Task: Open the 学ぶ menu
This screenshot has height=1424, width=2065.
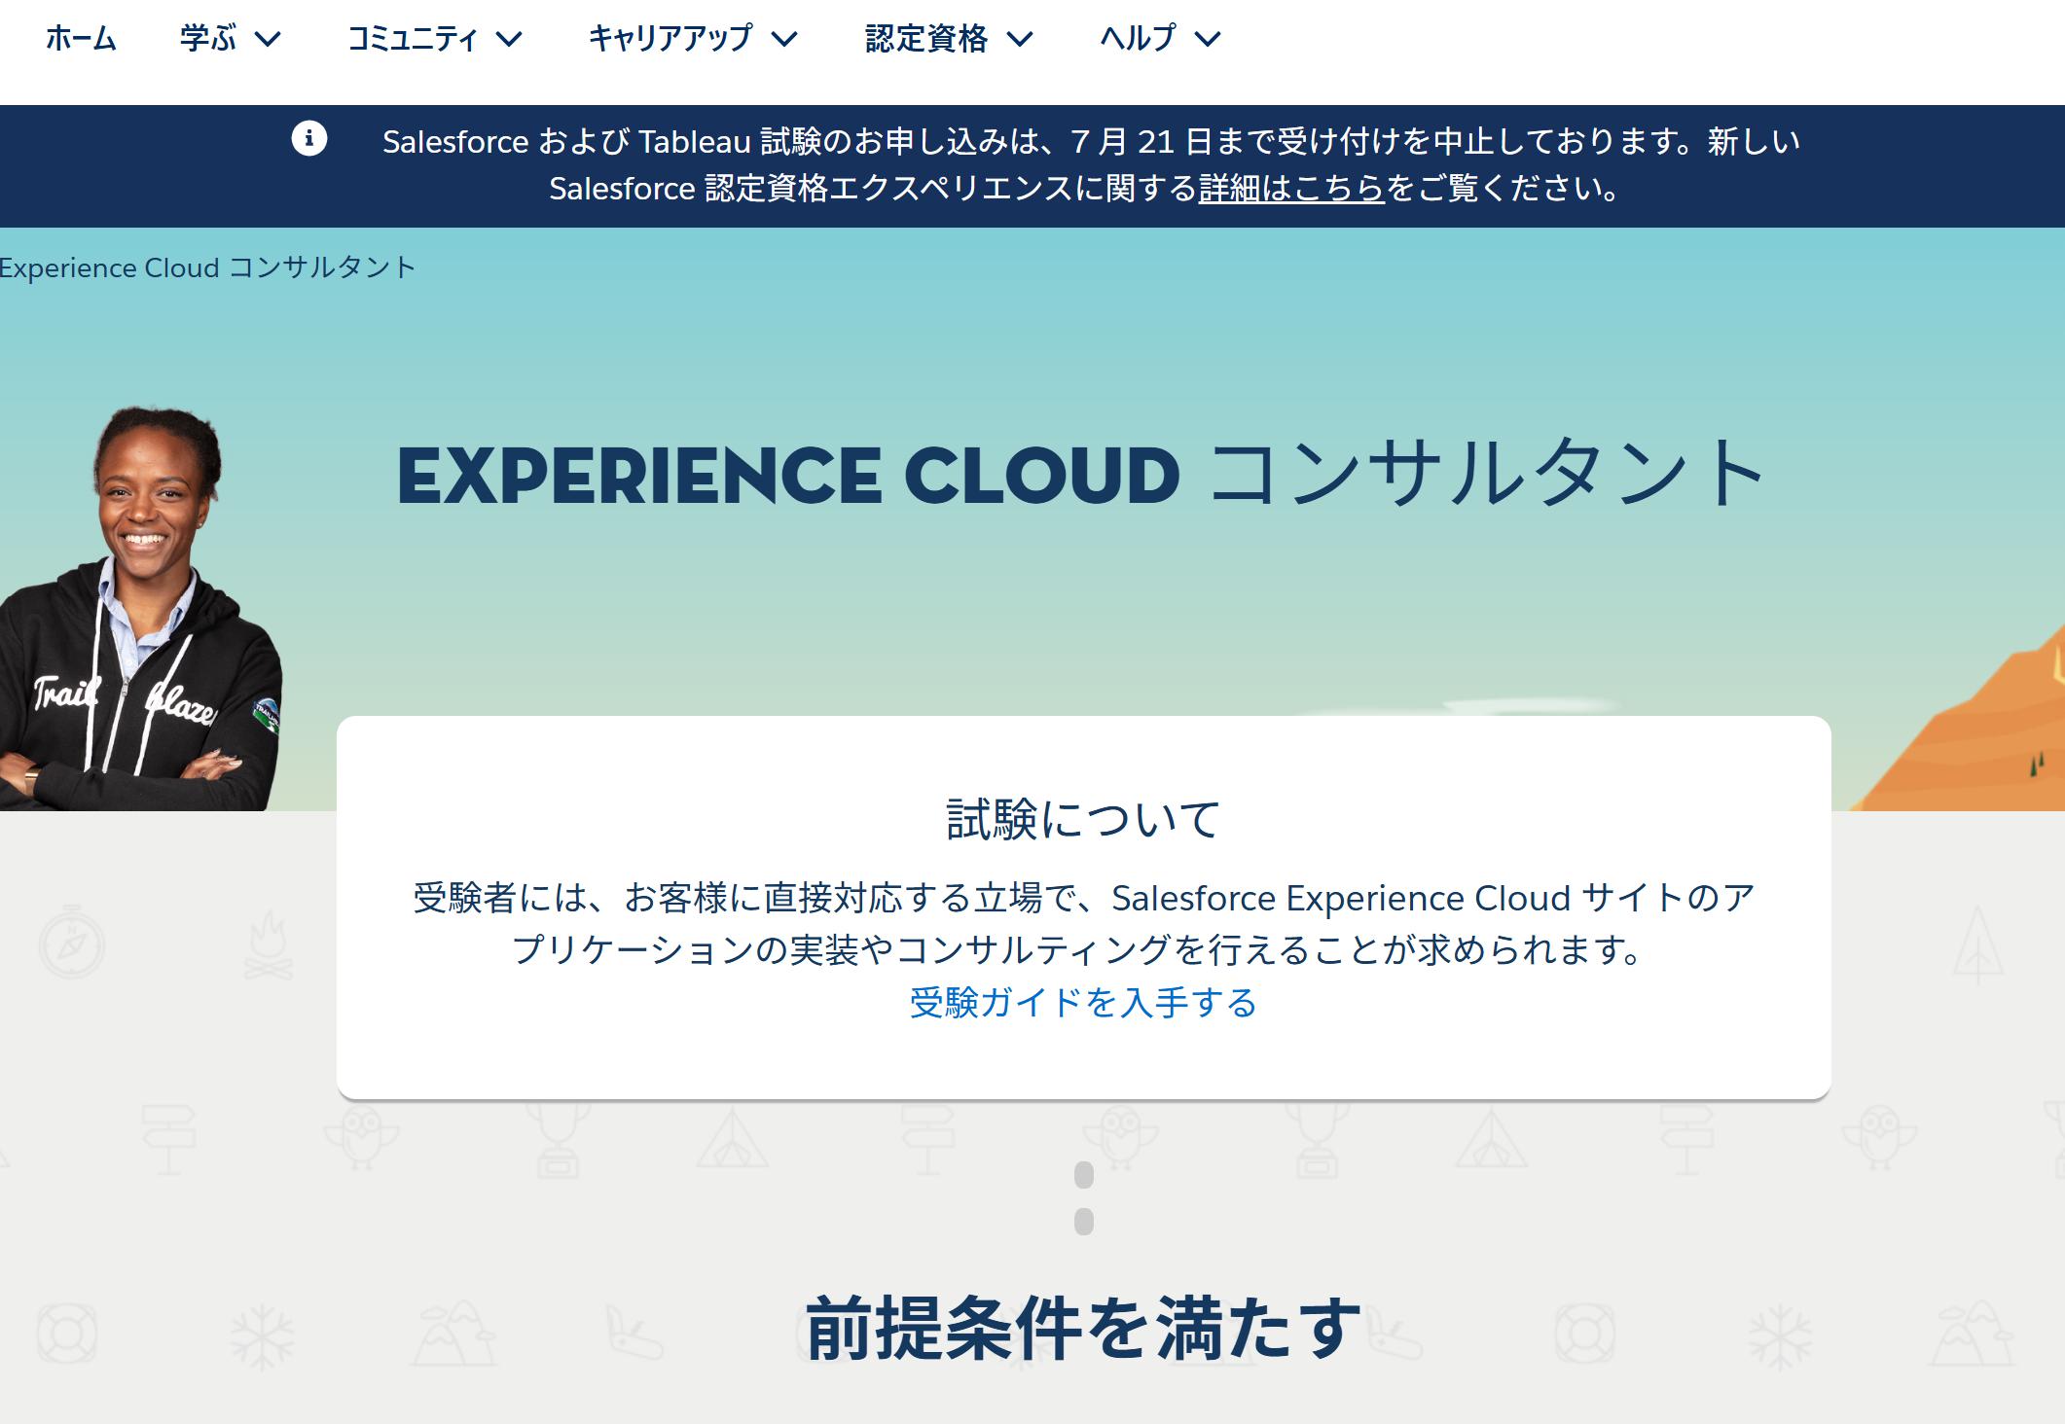Action: [208, 39]
